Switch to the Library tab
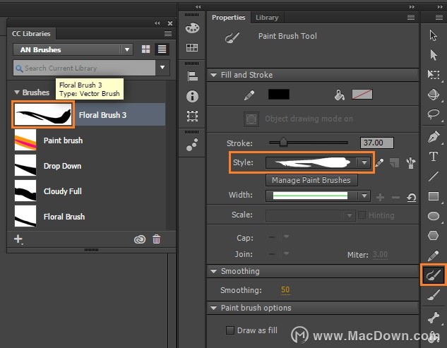 [x=267, y=18]
